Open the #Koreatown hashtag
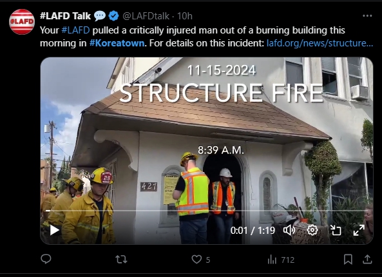The image size is (382, 277). pos(117,43)
